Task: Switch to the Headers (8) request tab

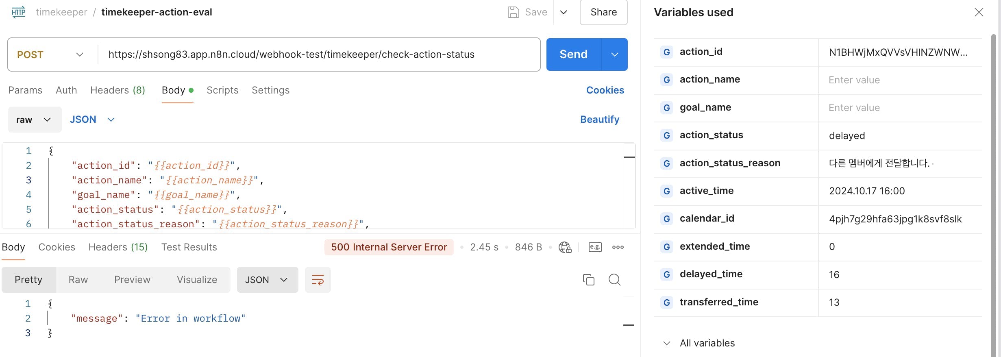Action: (x=118, y=90)
